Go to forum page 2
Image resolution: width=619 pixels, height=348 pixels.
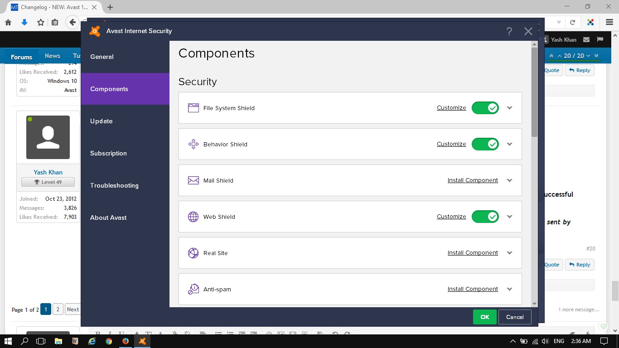pyautogui.click(x=58, y=309)
